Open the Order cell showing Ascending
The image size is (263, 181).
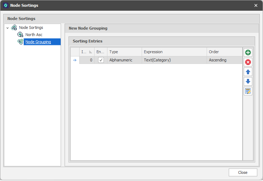click(224, 60)
